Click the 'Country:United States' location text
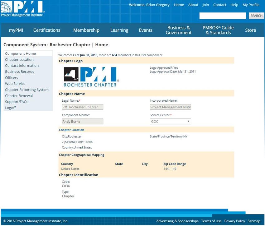 pyautogui.click(x=77, y=147)
